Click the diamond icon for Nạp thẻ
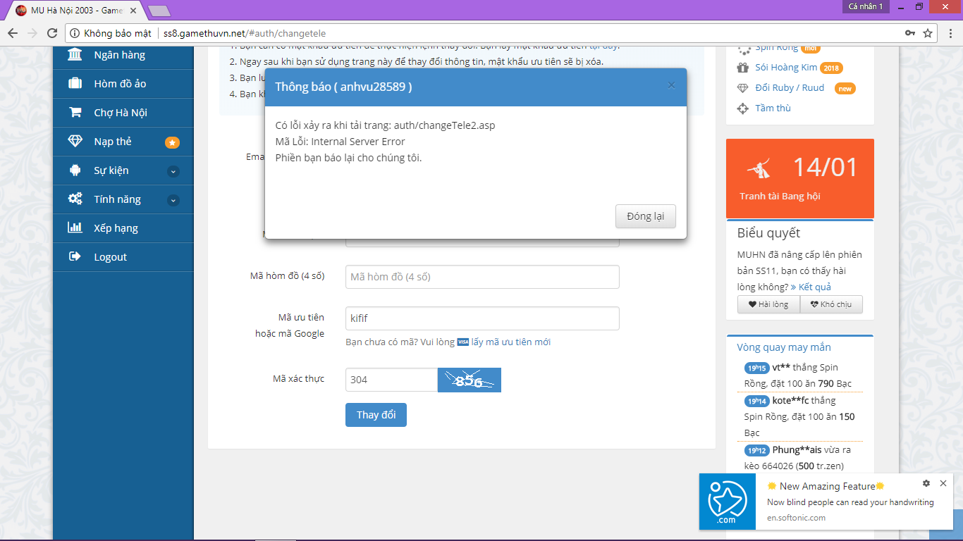The width and height of the screenshot is (963, 541). tap(75, 142)
